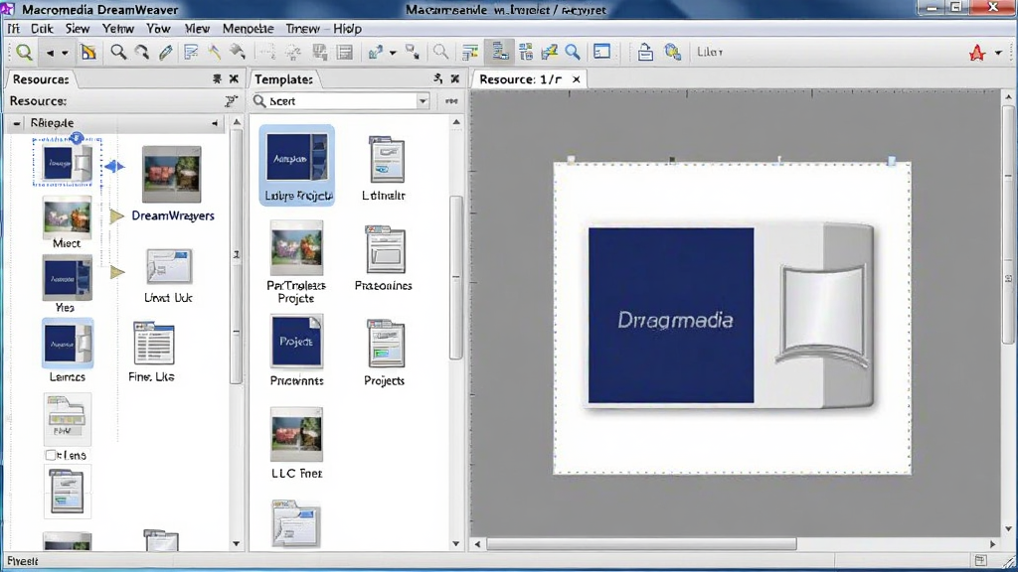Open the Menoette menu
Screen dimensions: 1018x572
248,29
